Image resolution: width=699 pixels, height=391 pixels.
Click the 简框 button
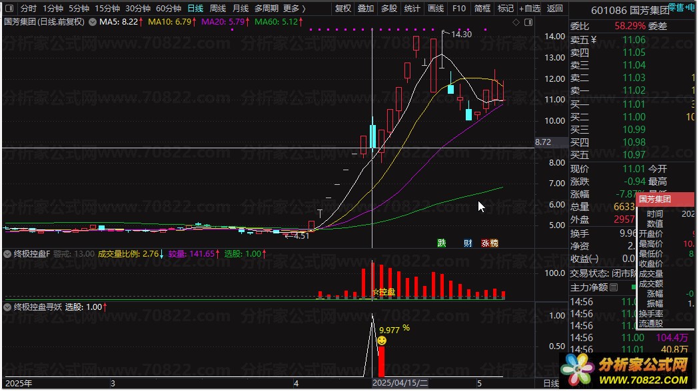pyautogui.click(x=482, y=9)
